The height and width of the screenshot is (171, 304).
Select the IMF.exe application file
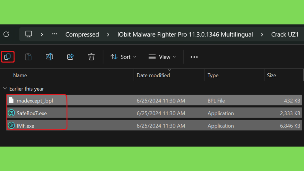(154, 126)
